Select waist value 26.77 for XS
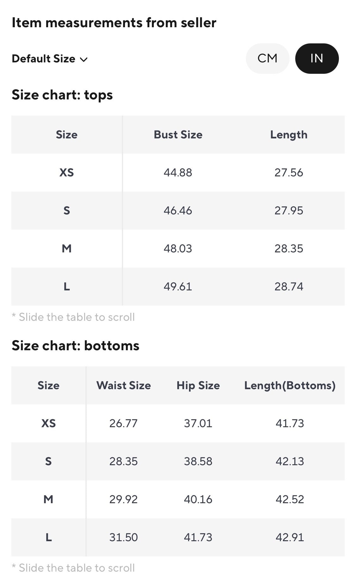Image resolution: width=356 pixels, height=583 pixels. (123, 423)
